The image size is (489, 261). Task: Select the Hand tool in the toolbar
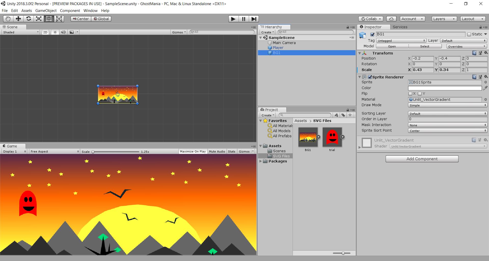[8, 19]
